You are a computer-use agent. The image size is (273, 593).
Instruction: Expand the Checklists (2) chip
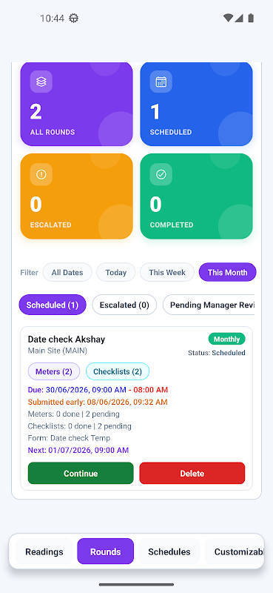coord(118,371)
